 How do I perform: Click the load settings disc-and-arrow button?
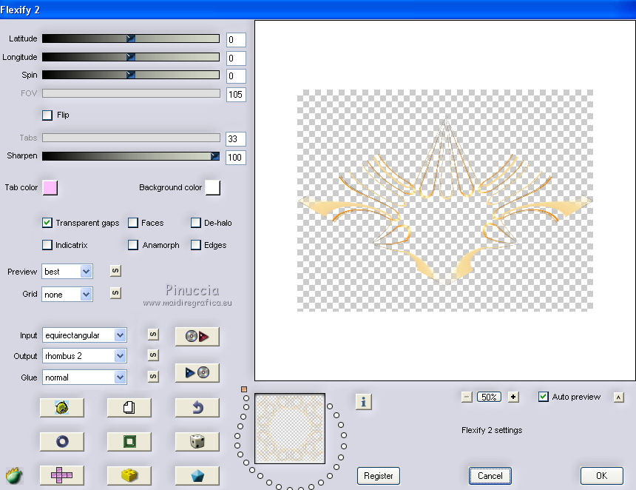[197, 336]
